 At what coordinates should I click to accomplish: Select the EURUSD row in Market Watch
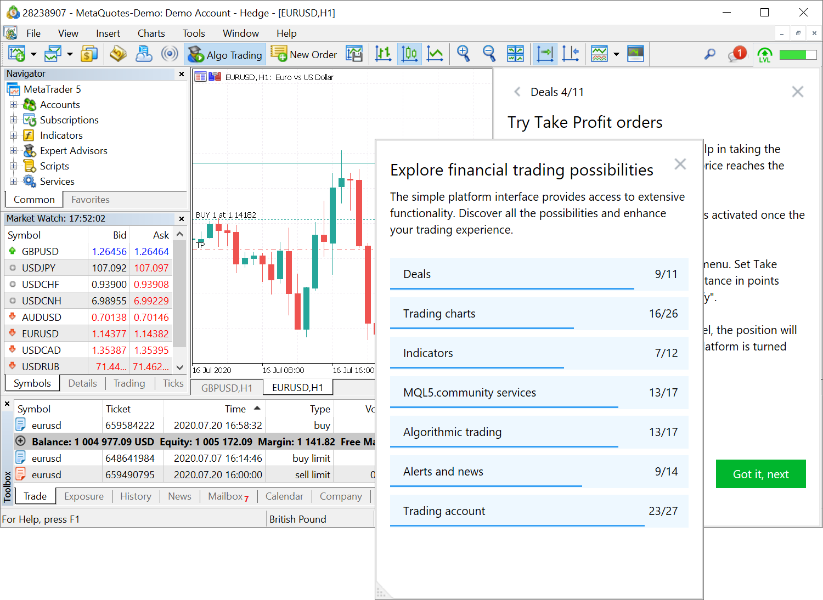(x=40, y=333)
